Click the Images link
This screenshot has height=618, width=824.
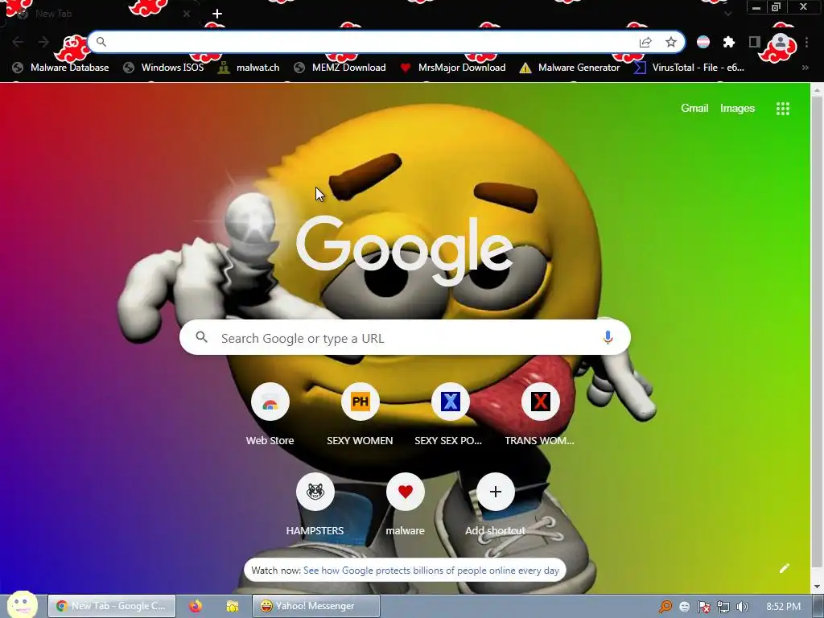(737, 109)
